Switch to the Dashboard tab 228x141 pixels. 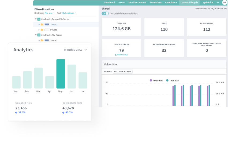click(109, 2)
